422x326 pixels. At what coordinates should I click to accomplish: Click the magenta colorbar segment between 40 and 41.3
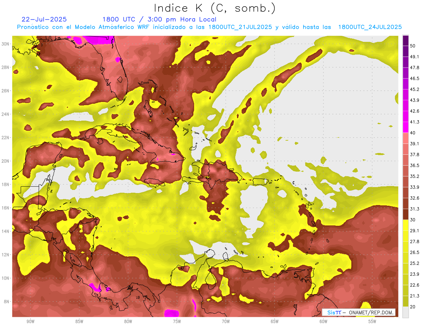point(405,127)
